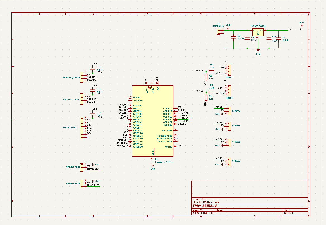Click the RCV_L1 net label near R1
326x225 pixels.
(199, 71)
